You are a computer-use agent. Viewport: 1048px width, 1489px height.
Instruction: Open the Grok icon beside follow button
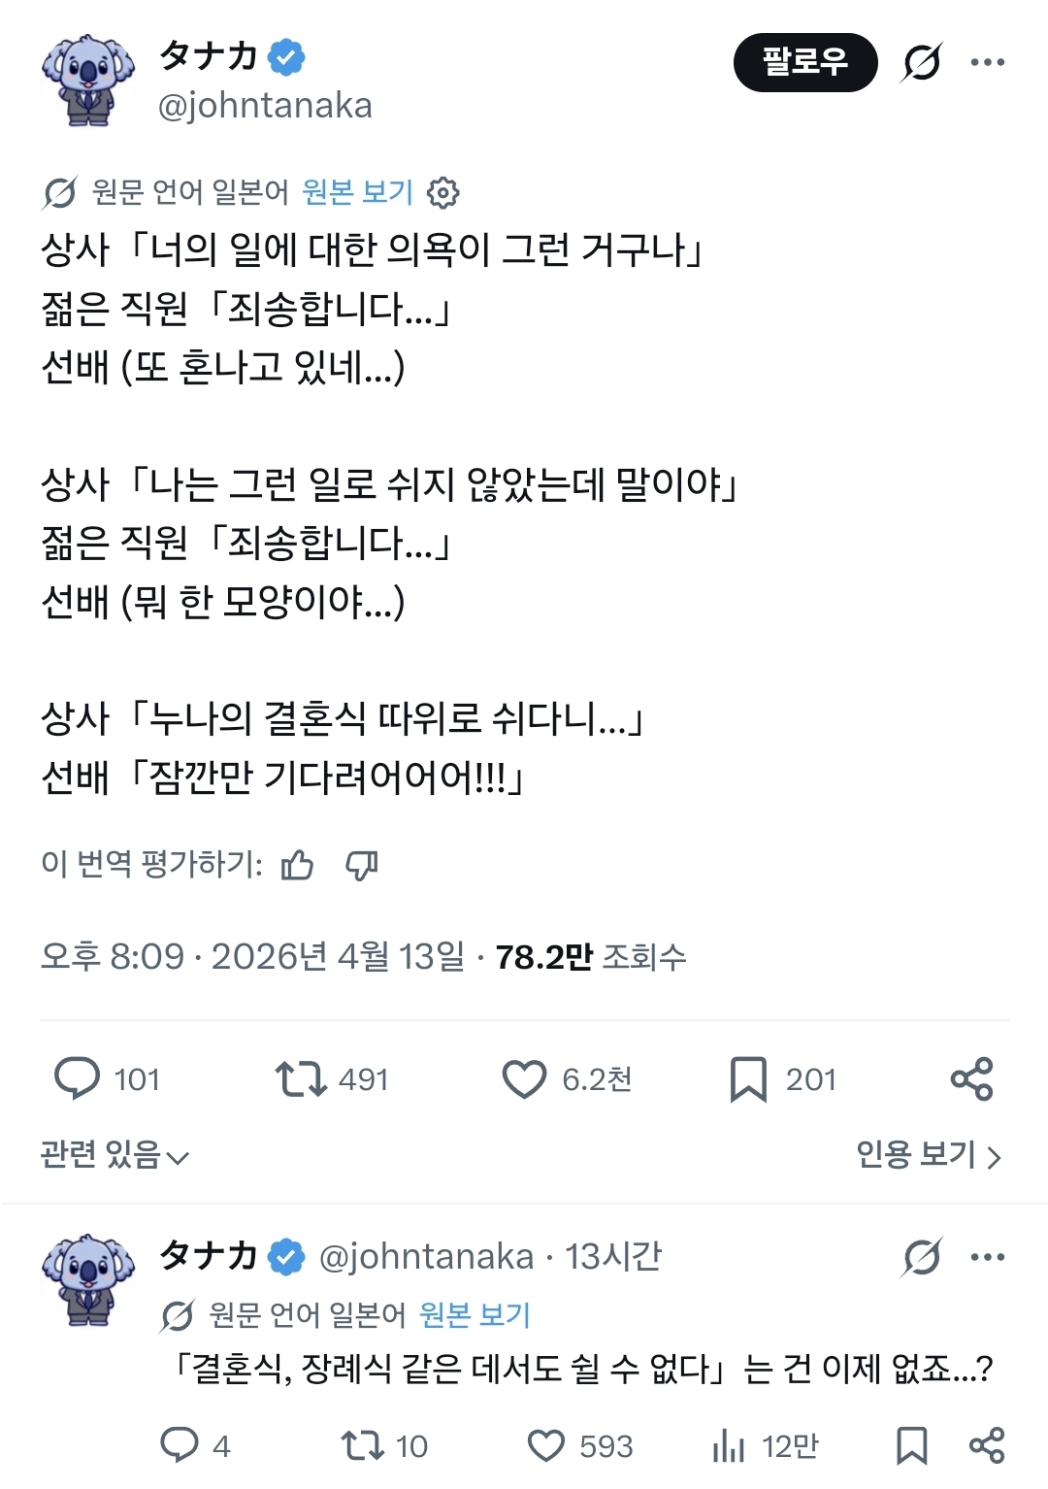point(921,63)
